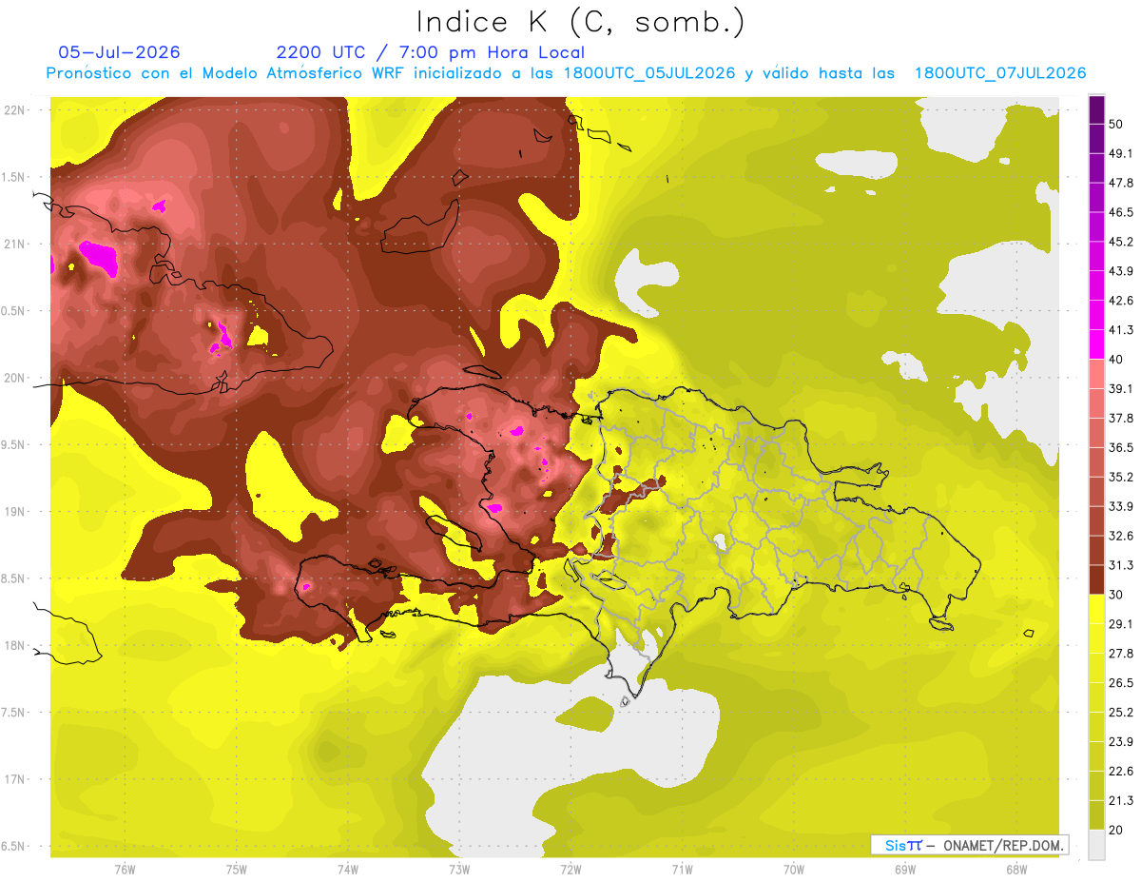Click the colorbar value "41.3"

(1120, 330)
